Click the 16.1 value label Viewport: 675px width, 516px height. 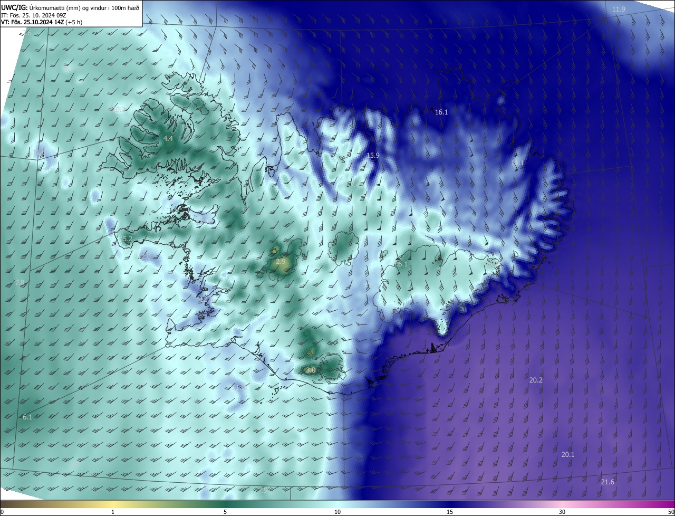point(441,112)
